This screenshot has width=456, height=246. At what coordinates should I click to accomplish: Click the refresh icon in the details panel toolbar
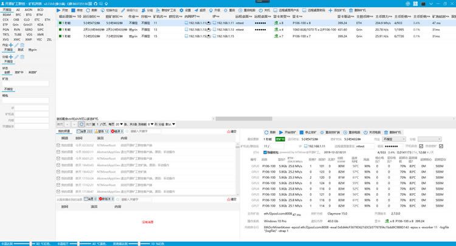coord(266,132)
